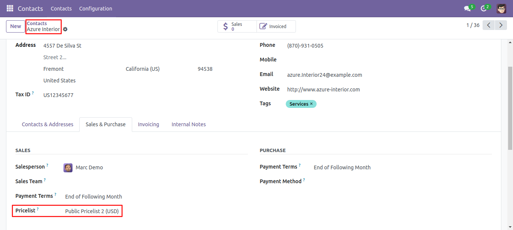
Task: Select the Sales & Purchase tab
Action: tap(106, 124)
